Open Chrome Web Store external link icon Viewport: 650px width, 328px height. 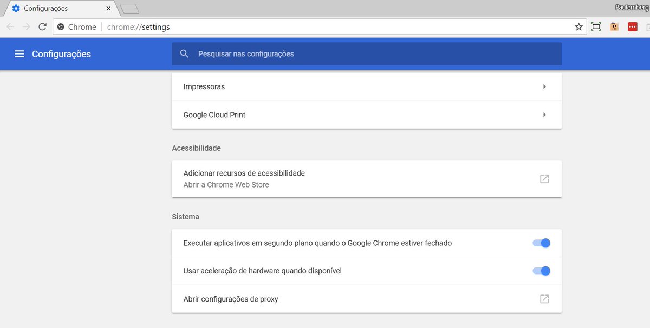point(544,179)
